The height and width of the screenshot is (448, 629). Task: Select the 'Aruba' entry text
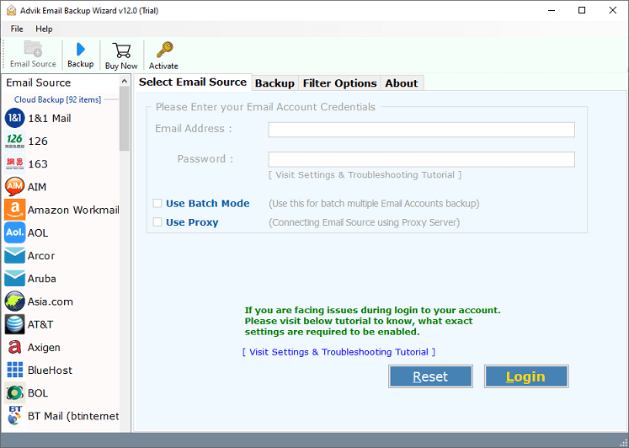coord(42,279)
